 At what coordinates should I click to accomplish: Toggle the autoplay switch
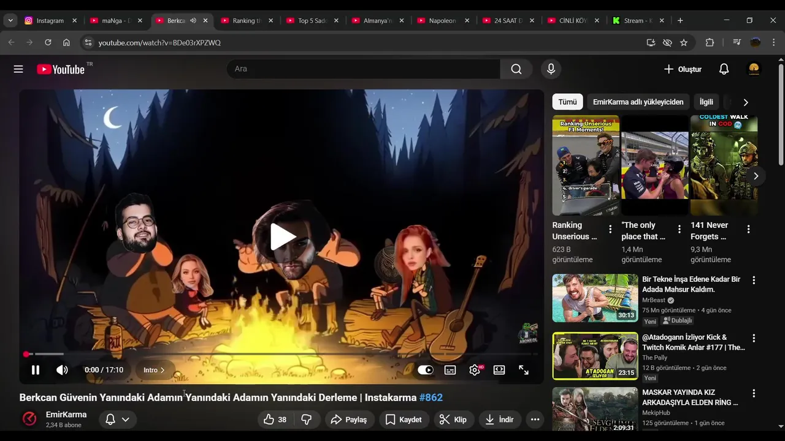point(426,370)
